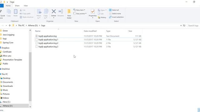Open logs folder in navigation pane

click(x=5, y=39)
